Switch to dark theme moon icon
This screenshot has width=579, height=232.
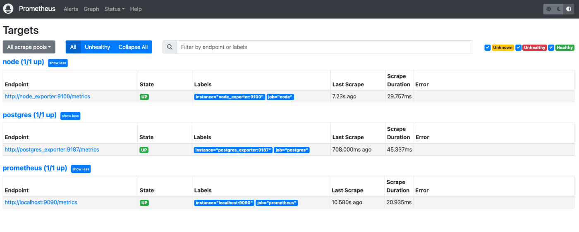559,9
